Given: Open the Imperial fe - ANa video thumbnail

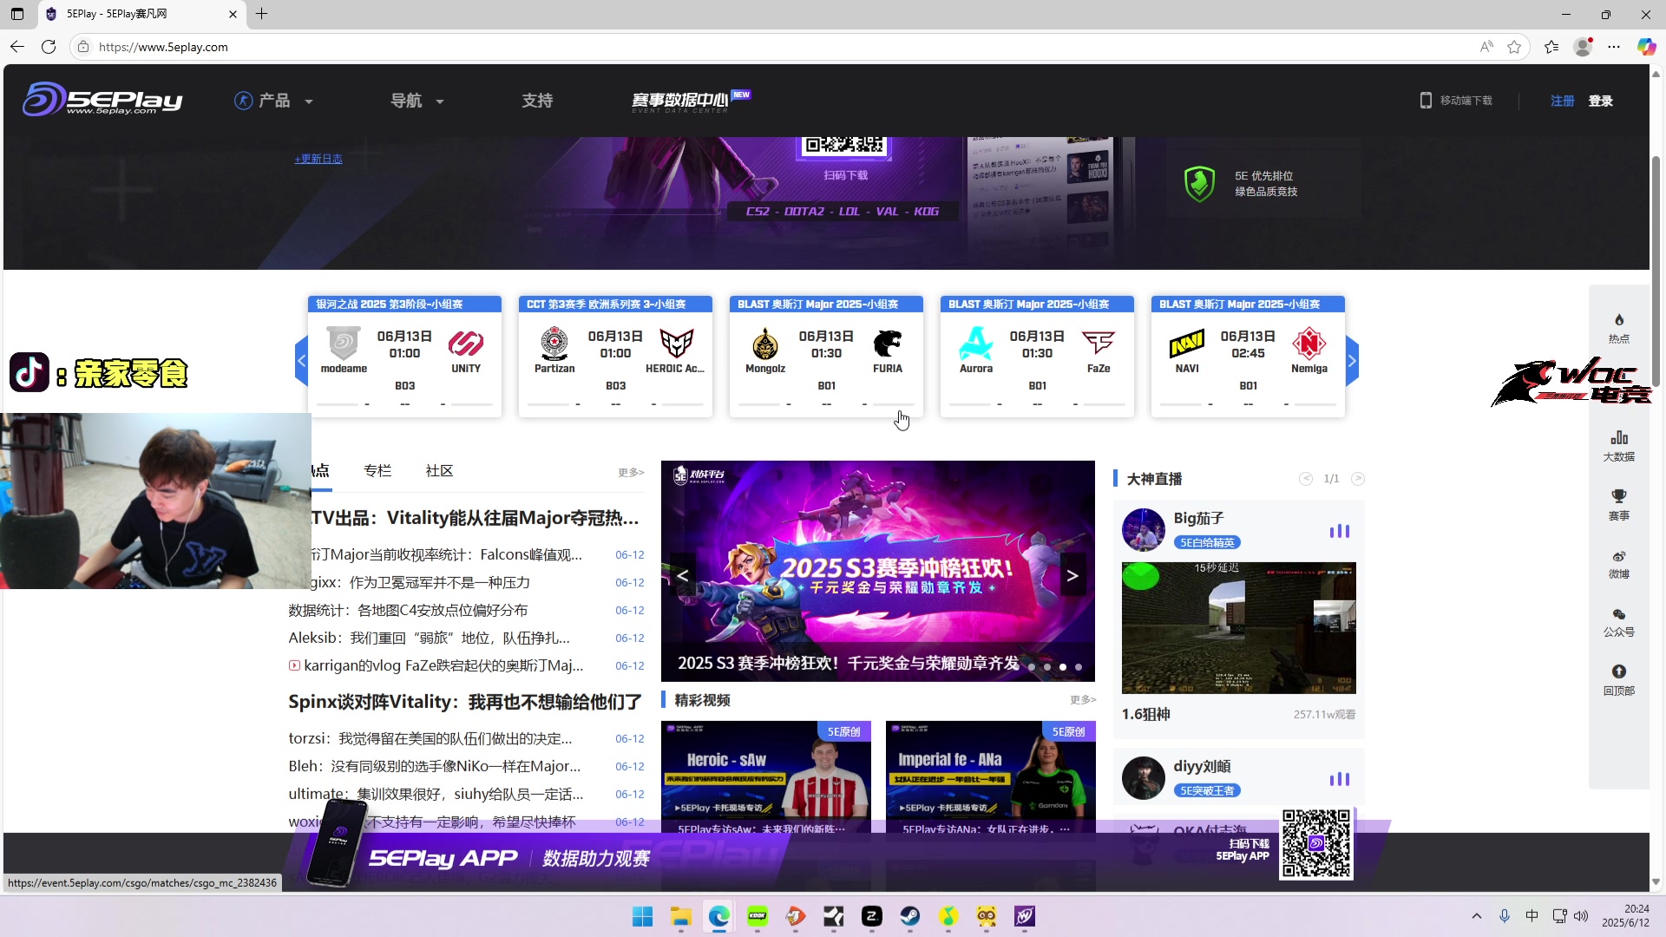Looking at the screenshot, I should point(990,778).
